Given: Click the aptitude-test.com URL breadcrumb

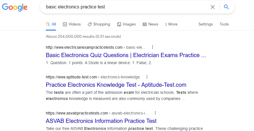Looking at the screenshot, I should click(x=93, y=77).
